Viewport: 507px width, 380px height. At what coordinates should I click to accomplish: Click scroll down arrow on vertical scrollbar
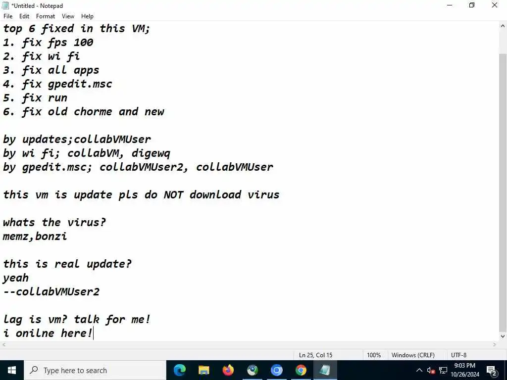tap(503, 336)
